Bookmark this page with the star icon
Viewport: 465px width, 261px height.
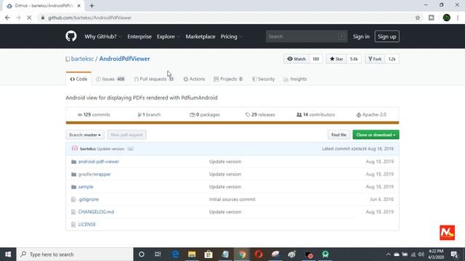(418, 17)
